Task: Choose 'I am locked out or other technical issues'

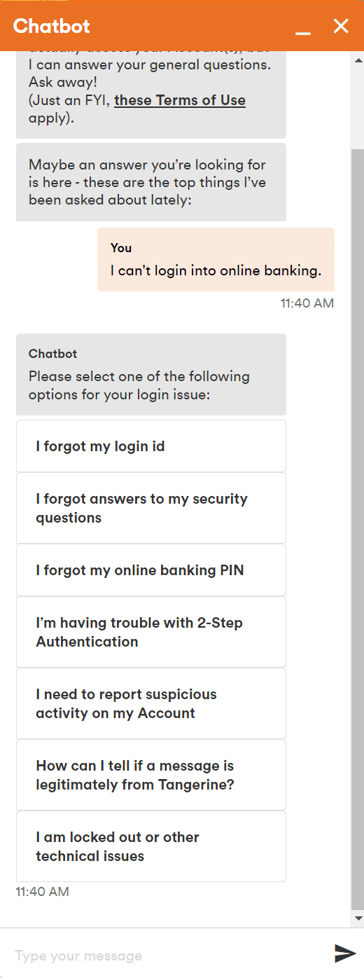Action: [x=151, y=846]
